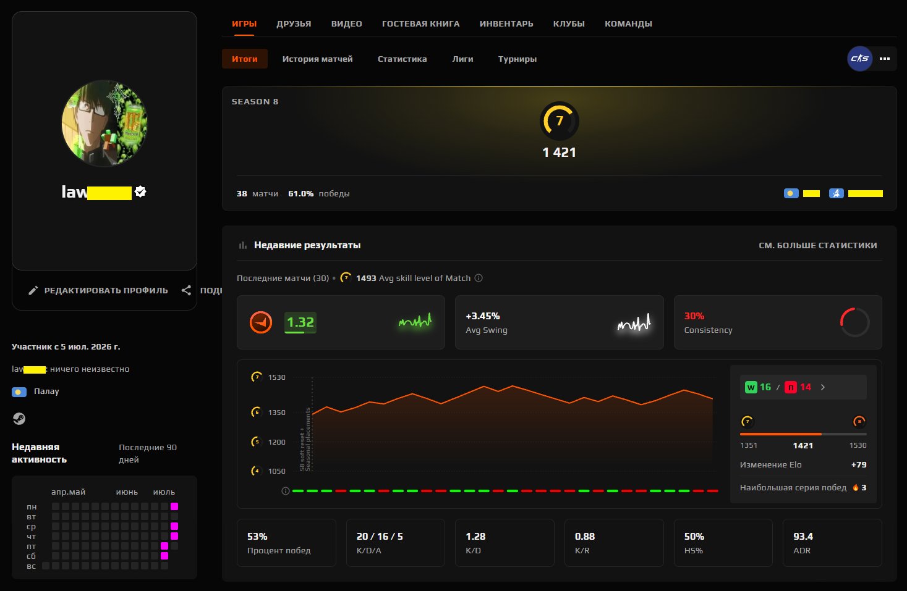This screenshot has height=591, width=907.
Task: Click the 20 / 16 / 5 K/D/A card
Action: pyautogui.click(x=396, y=543)
